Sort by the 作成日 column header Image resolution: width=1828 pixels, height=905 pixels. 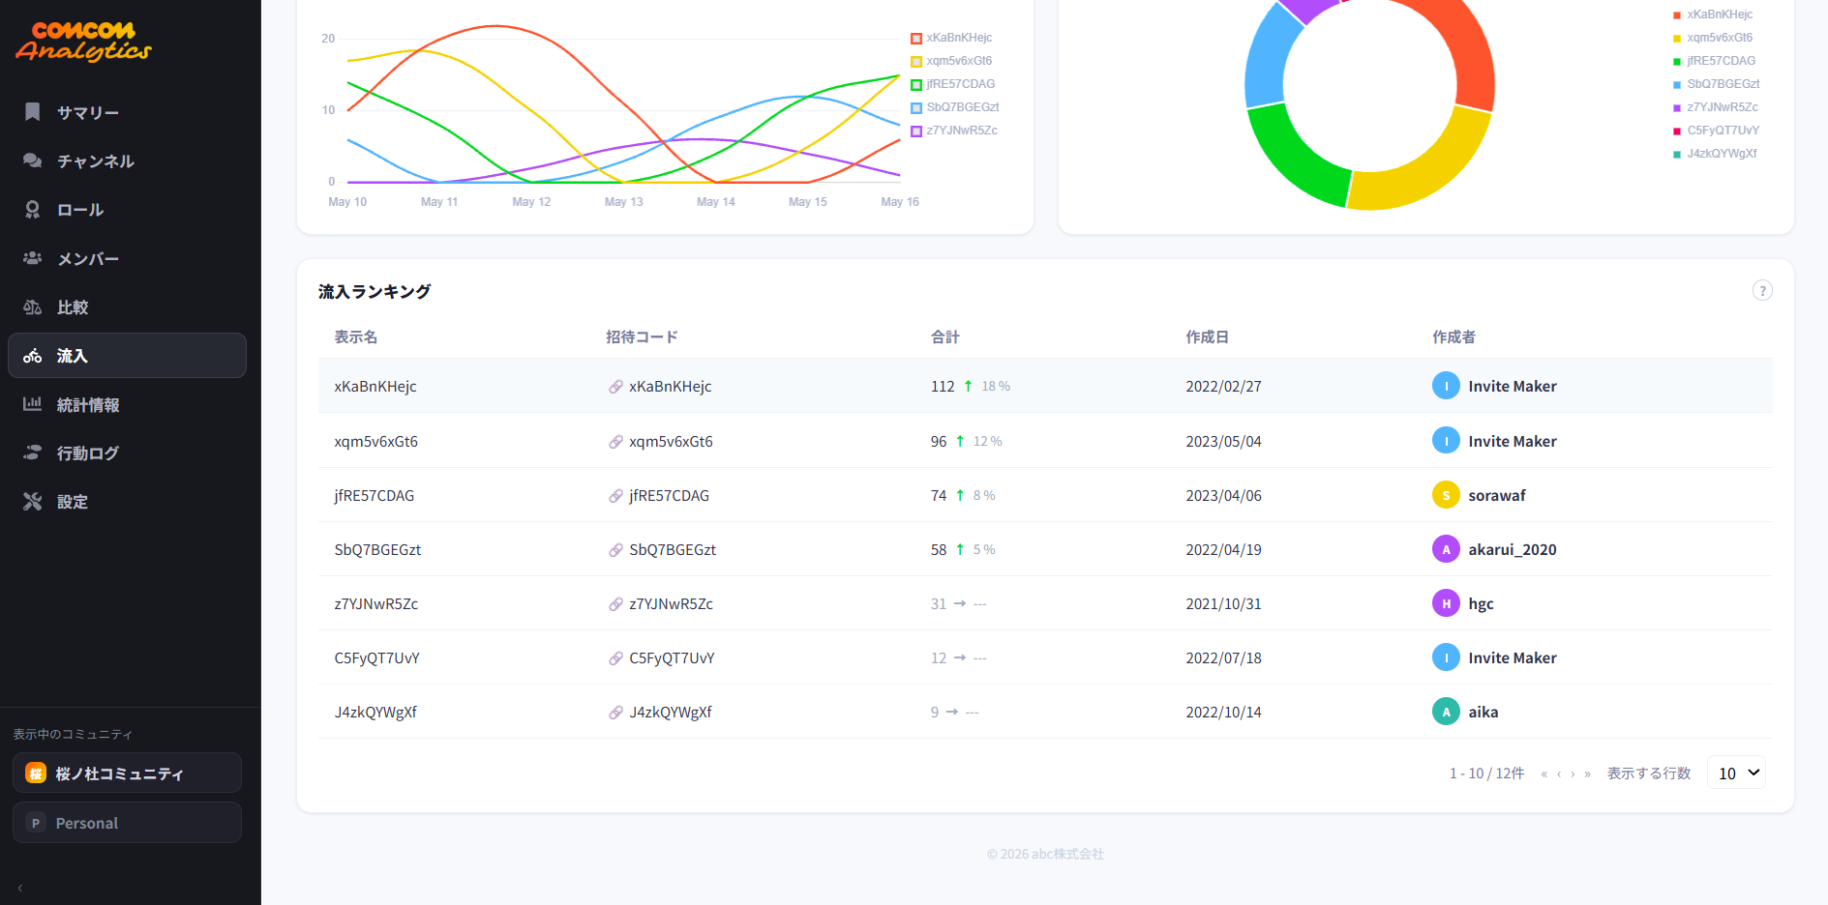click(x=1208, y=336)
